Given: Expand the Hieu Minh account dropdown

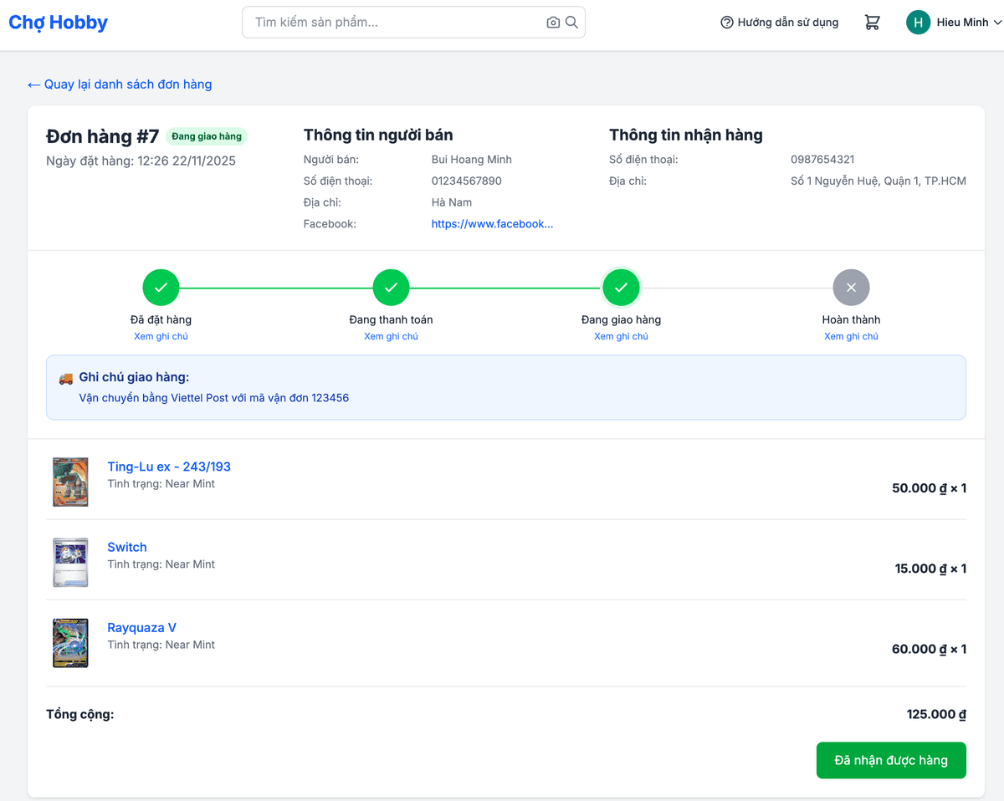Looking at the screenshot, I should [996, 23].
